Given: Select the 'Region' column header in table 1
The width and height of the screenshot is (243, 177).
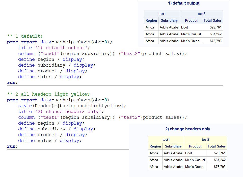Looking at the screenshot, I should click(151, 20).
